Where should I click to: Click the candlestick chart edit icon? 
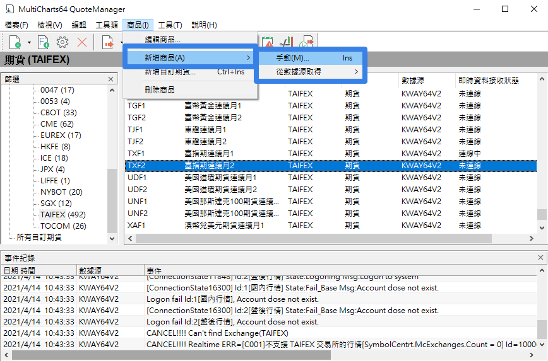click(x=286, y=41)
